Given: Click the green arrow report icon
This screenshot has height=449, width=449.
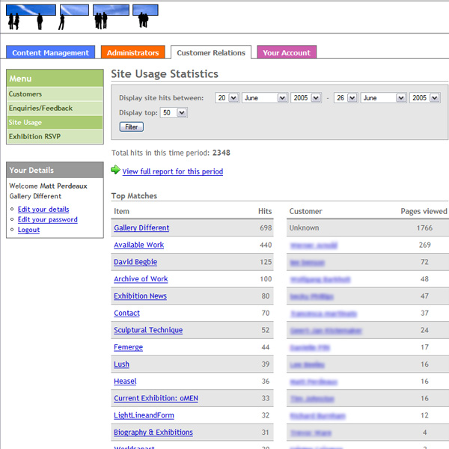Looking at the screenshot, I should pyautogui.click(x=115, y=170).
